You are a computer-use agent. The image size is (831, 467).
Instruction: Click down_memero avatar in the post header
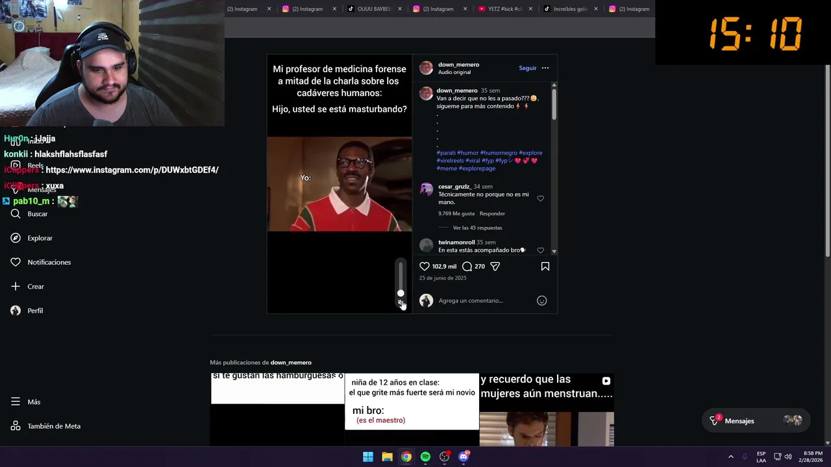(426, 68)
